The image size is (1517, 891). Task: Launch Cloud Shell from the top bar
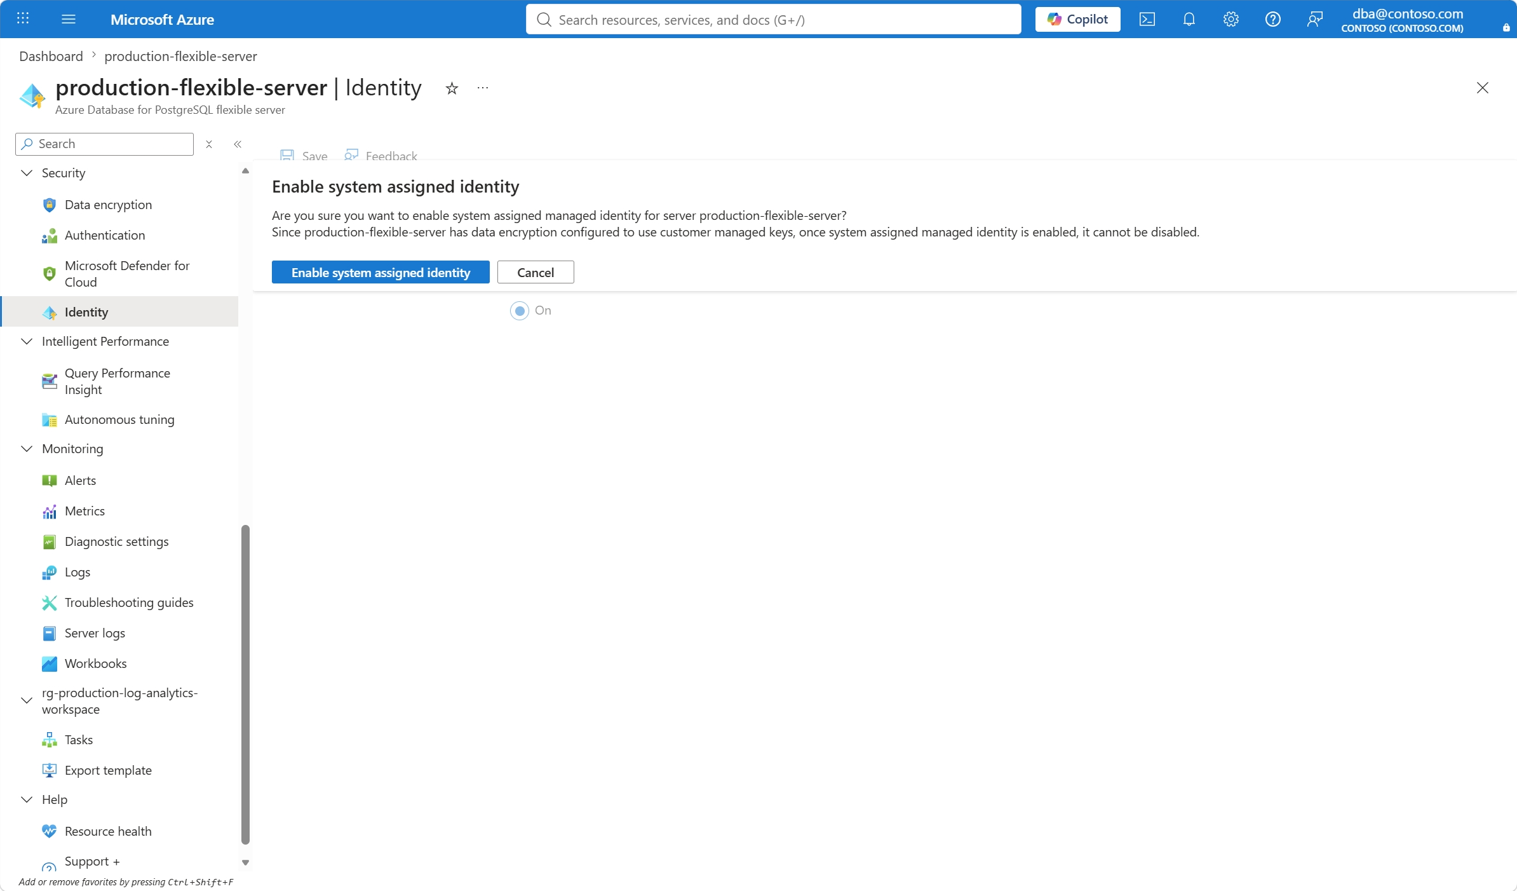coord(1147,19)
